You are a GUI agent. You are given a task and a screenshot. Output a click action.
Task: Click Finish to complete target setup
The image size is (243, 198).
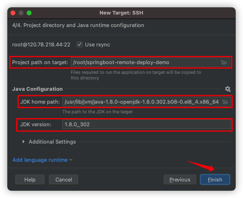point(215,179)
